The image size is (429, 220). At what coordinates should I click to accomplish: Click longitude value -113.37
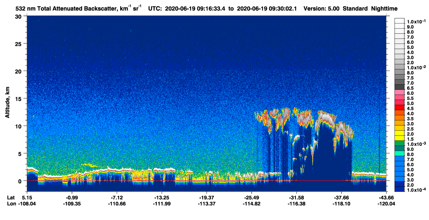tap(206, 204)
